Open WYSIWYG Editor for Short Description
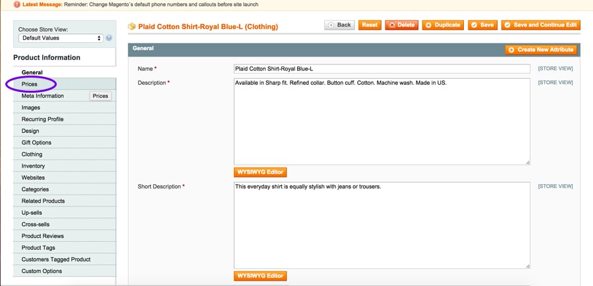 pos(260,276)
